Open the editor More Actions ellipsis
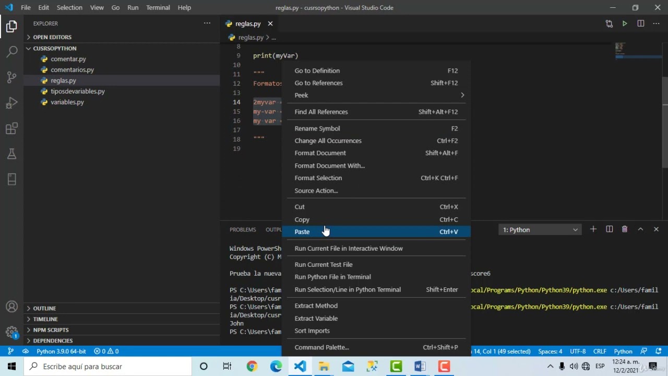The height and width of the screenshot is (376, 668). (x=656, y=23)
